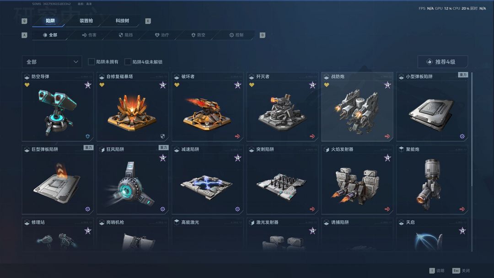Click the shield icon on 自修复磁暴塔 card
494x278 pixels.
pyautogui.click(x=162, y=136)
